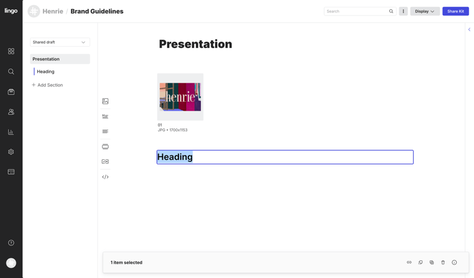474x278 pixels.
Task: Insert a gallery block from the toolbar
Action: pos(105,161)
